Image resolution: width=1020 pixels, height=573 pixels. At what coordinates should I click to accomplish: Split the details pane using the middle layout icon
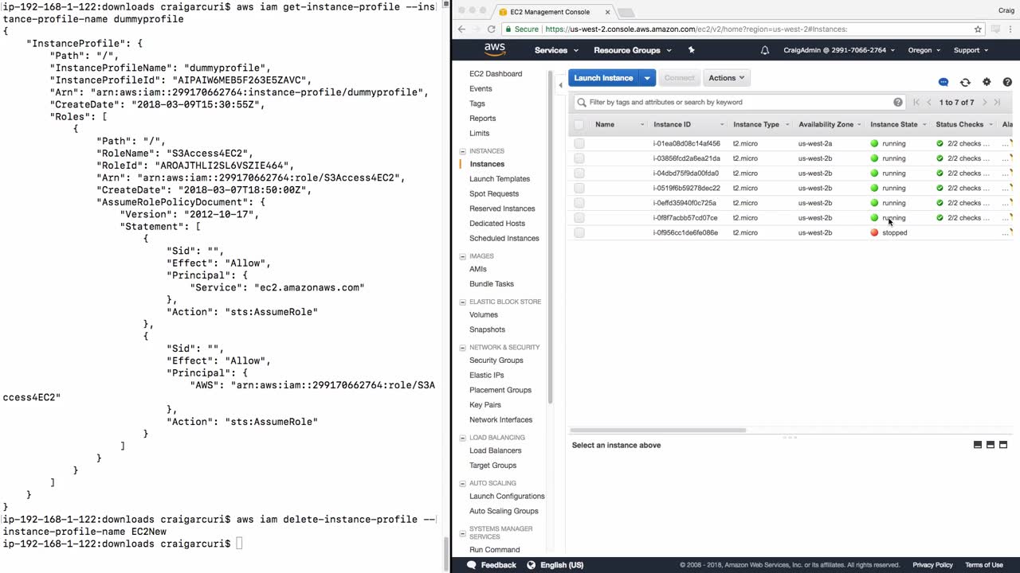coord(991,445)
